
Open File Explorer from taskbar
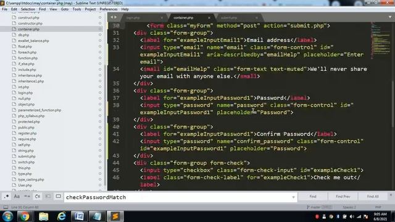pos(43,216)
